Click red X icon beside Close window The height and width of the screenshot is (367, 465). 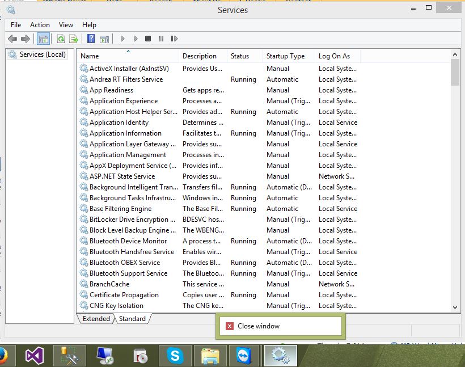tap(230, 326)
